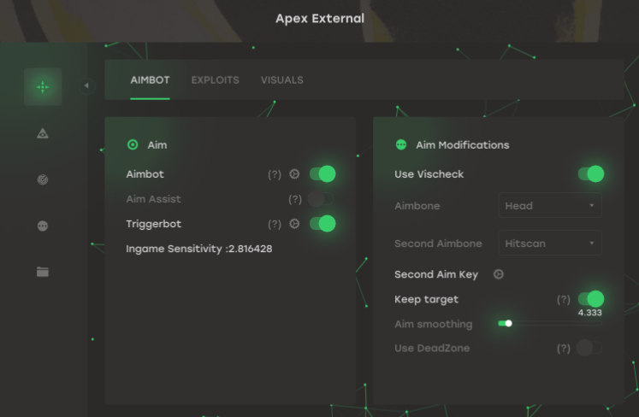Open the speech-bubble dots section in sidebar
639x417 pixels.
coord(43,226)
